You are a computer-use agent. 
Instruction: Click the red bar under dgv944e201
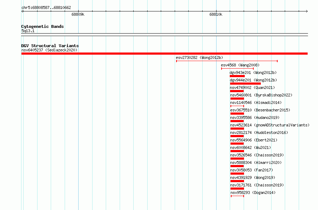[x=245, y=84]
